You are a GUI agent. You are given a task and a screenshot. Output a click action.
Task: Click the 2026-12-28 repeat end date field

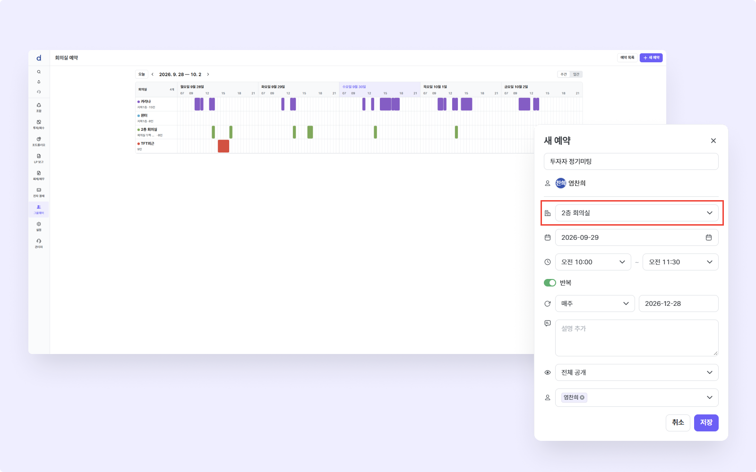[679, 303]
